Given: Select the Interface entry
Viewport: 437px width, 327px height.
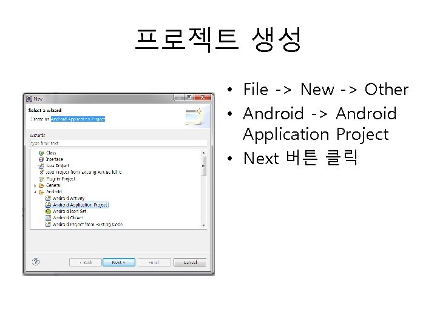Looking at the screenshot, I should [55, 159].
